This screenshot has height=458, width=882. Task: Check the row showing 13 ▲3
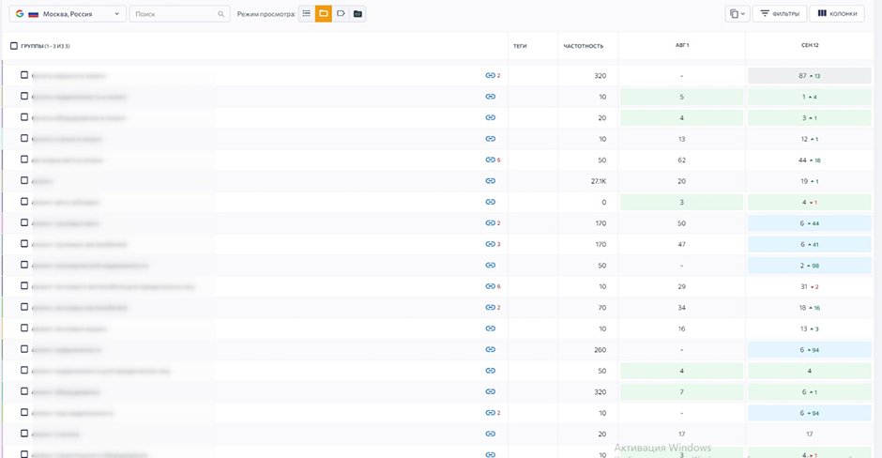pyautogui.click(x=24, y=328)
